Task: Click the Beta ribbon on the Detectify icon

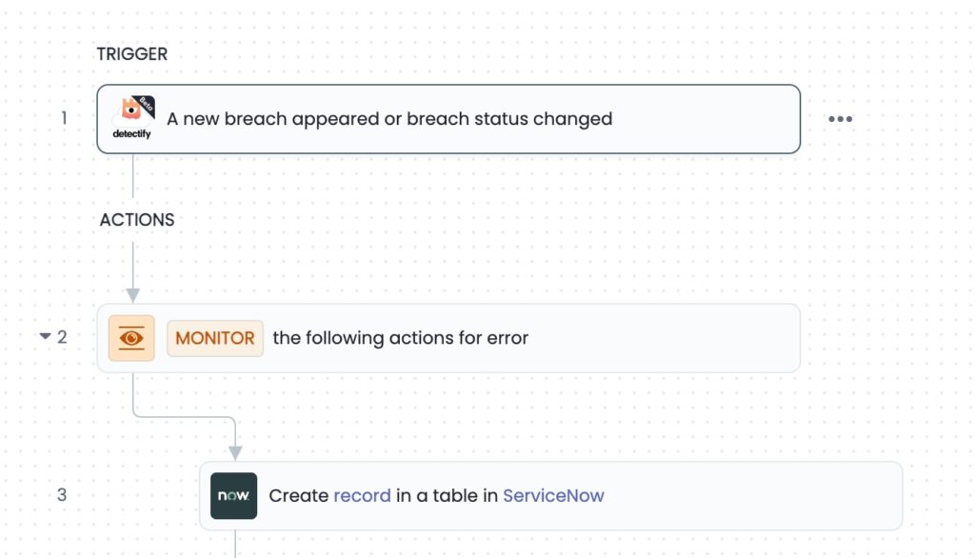Action: (x=146, y=105)
